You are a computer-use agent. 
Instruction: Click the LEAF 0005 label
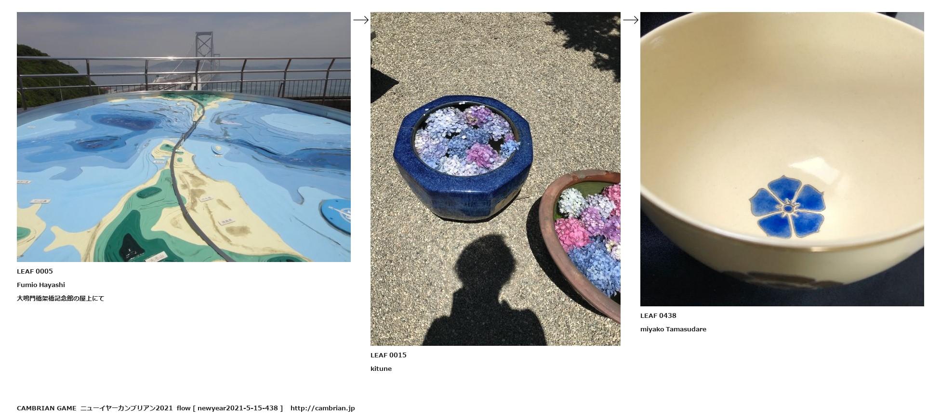coord(35,271)
